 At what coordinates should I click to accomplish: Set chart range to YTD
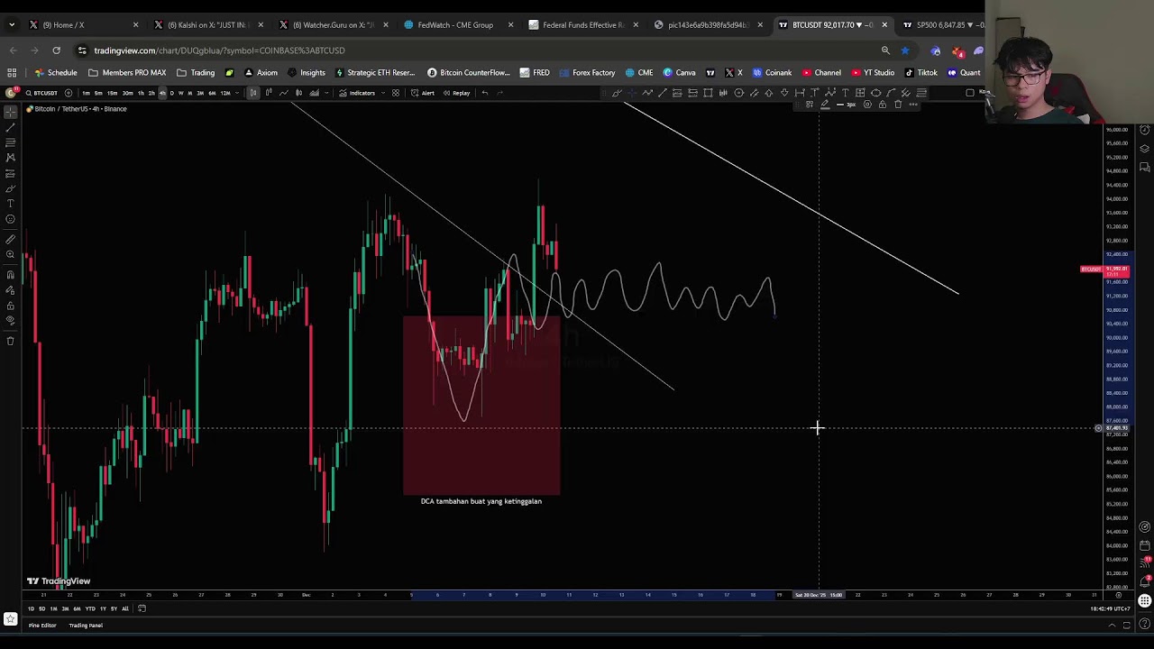click(89, 608)
